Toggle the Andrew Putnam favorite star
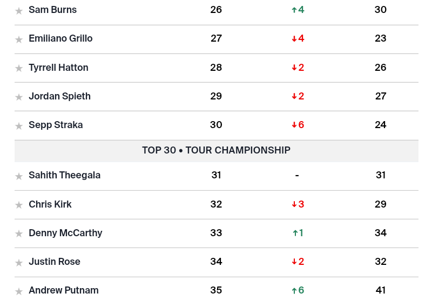432x300 pixels. pos(19,291)
